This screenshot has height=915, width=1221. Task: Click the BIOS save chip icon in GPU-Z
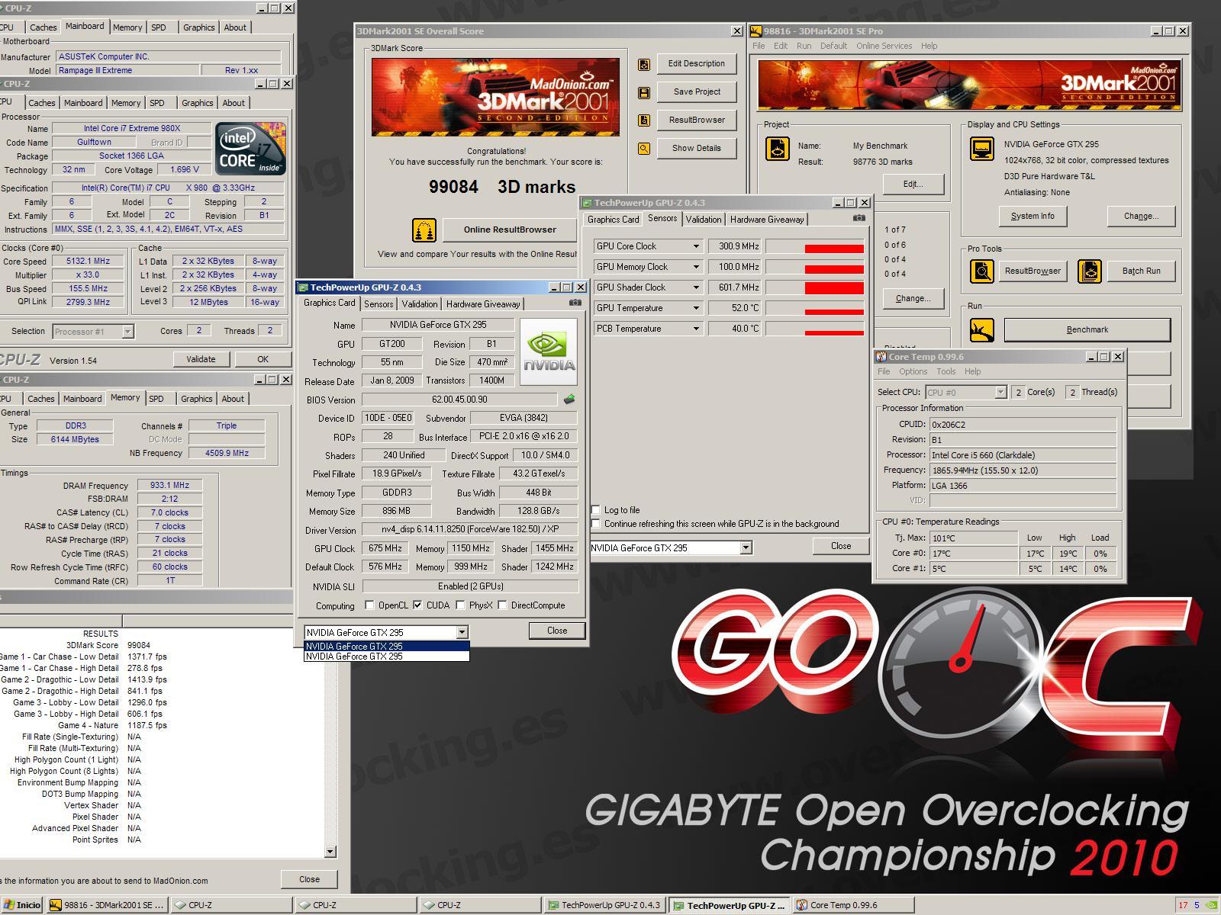point(569,399)
